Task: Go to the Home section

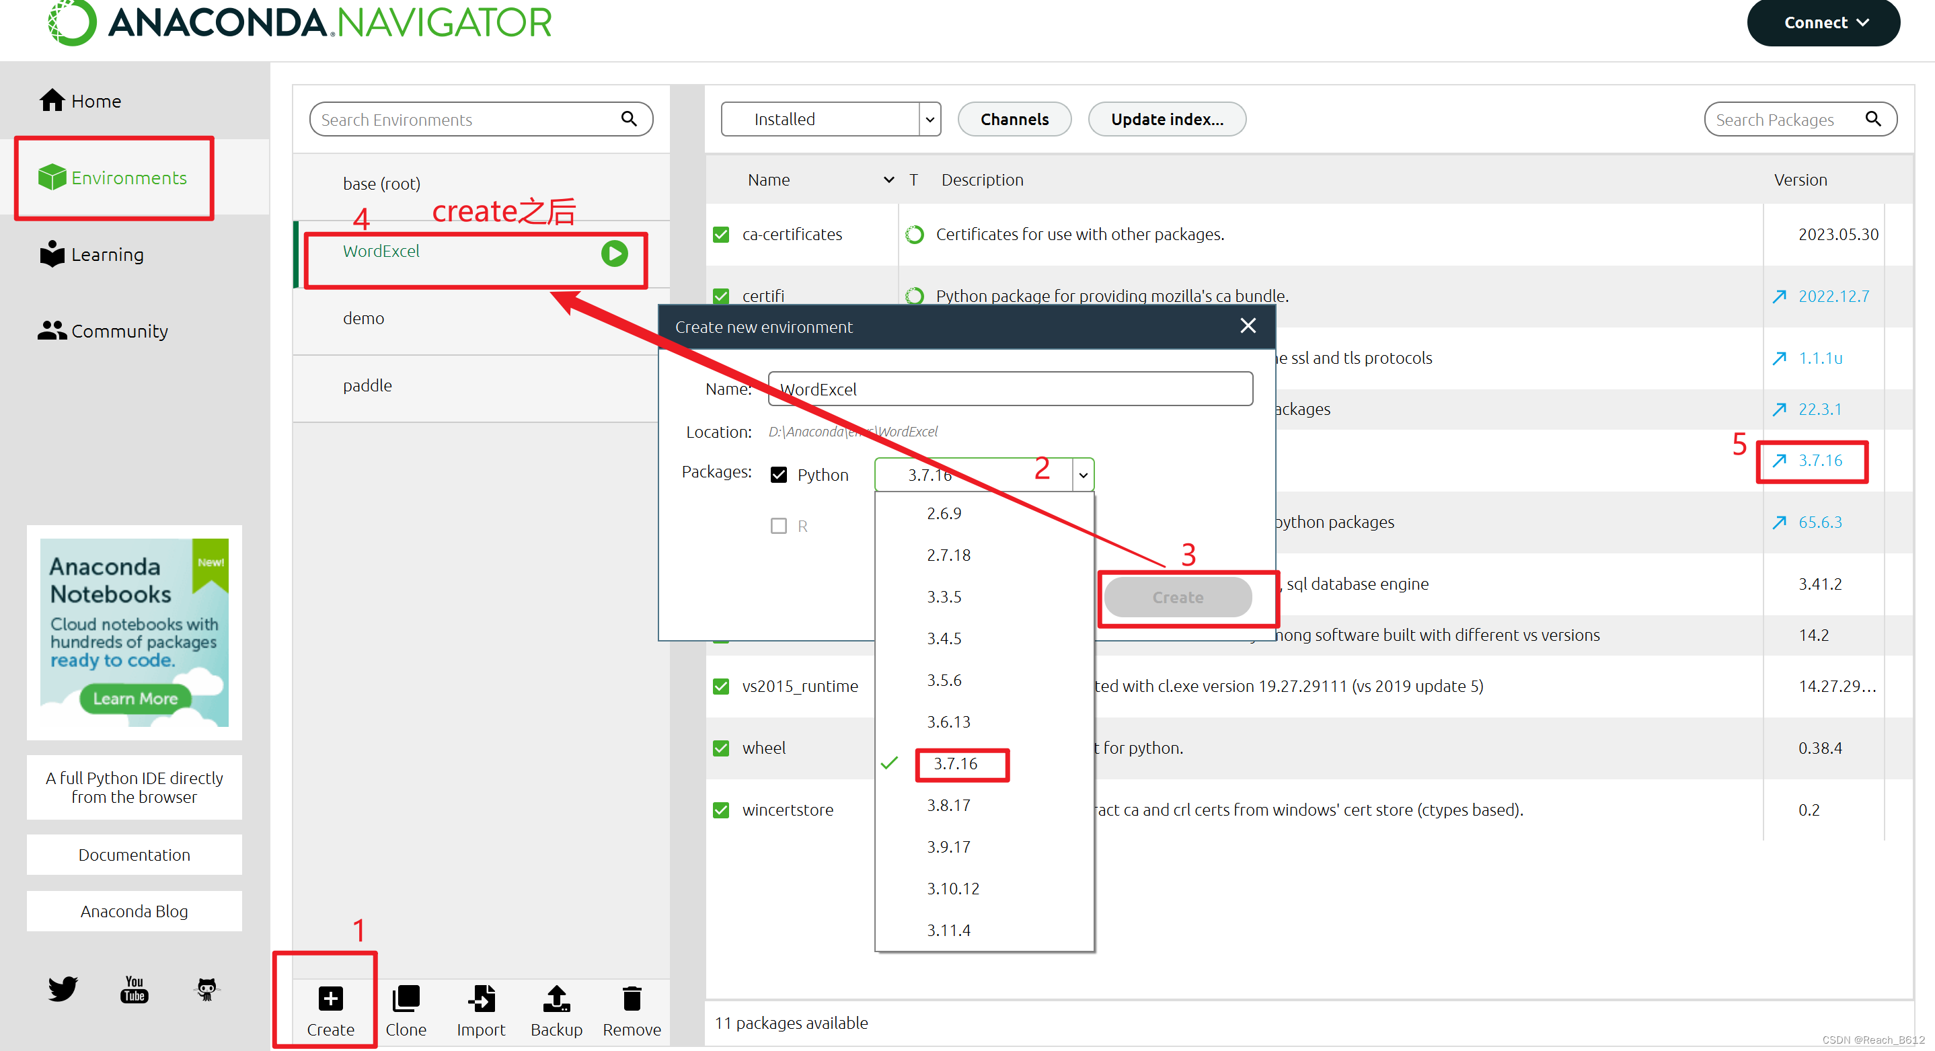Action: [x=81, y=101]
